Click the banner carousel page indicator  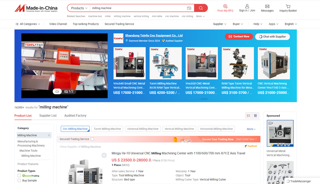(x=202, y=99)
